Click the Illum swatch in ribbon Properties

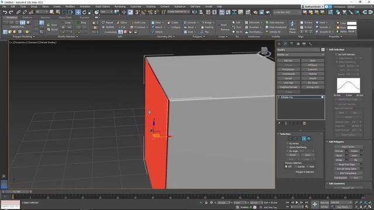pyautogui.click(x=352, y=27)
